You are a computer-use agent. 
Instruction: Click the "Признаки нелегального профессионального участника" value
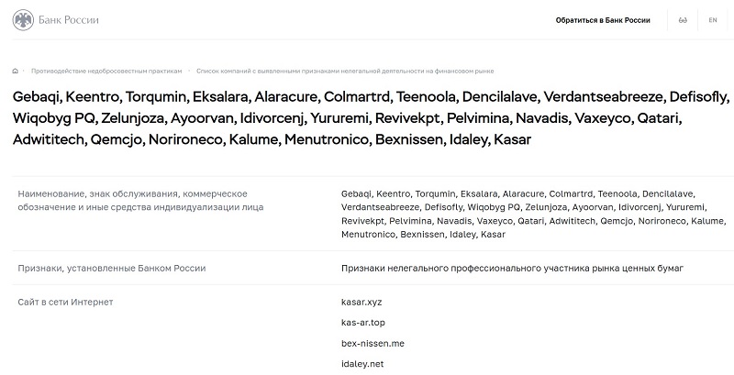(x=512, y=268)
